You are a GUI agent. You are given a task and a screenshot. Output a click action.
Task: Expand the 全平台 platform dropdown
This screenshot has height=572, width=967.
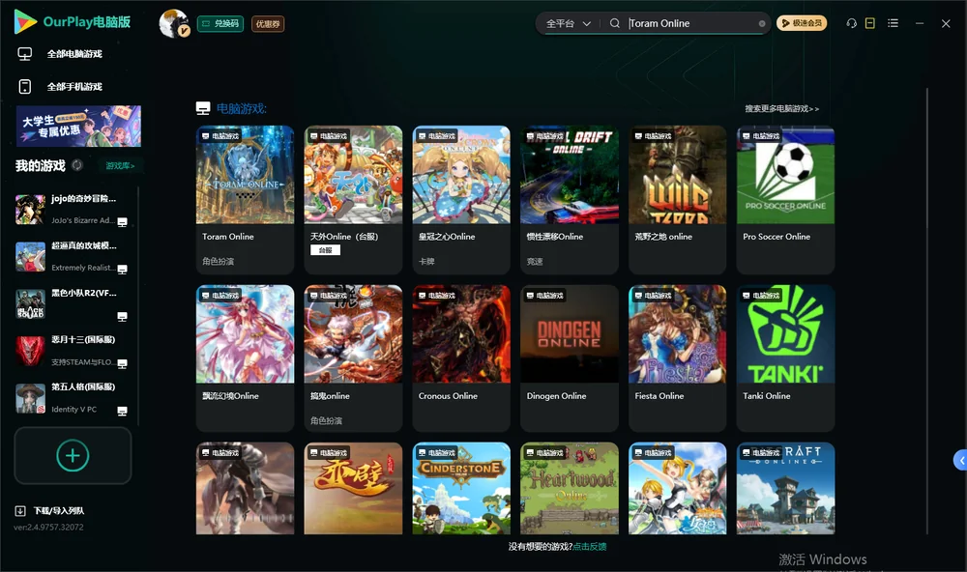tap(568, 23)
